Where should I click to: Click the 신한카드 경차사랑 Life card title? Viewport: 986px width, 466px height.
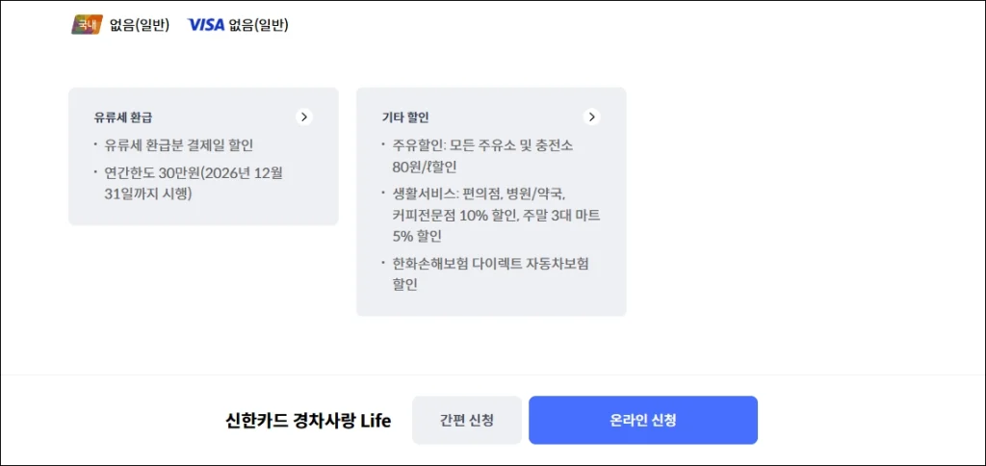point(308,421)
